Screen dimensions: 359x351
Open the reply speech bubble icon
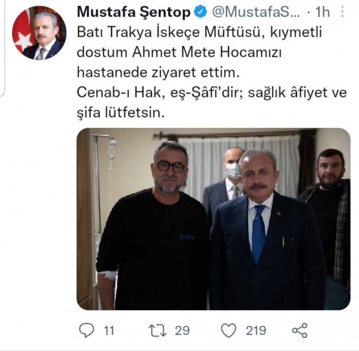pos(86,330)
